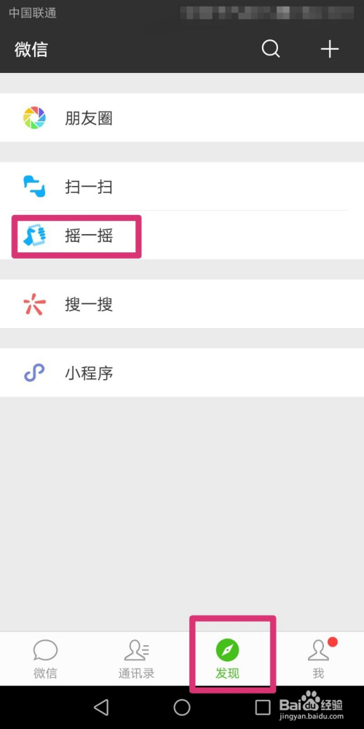Open 摇一摇 from the list
Viewport: 364px width, 729px height.
pos(182,235)
